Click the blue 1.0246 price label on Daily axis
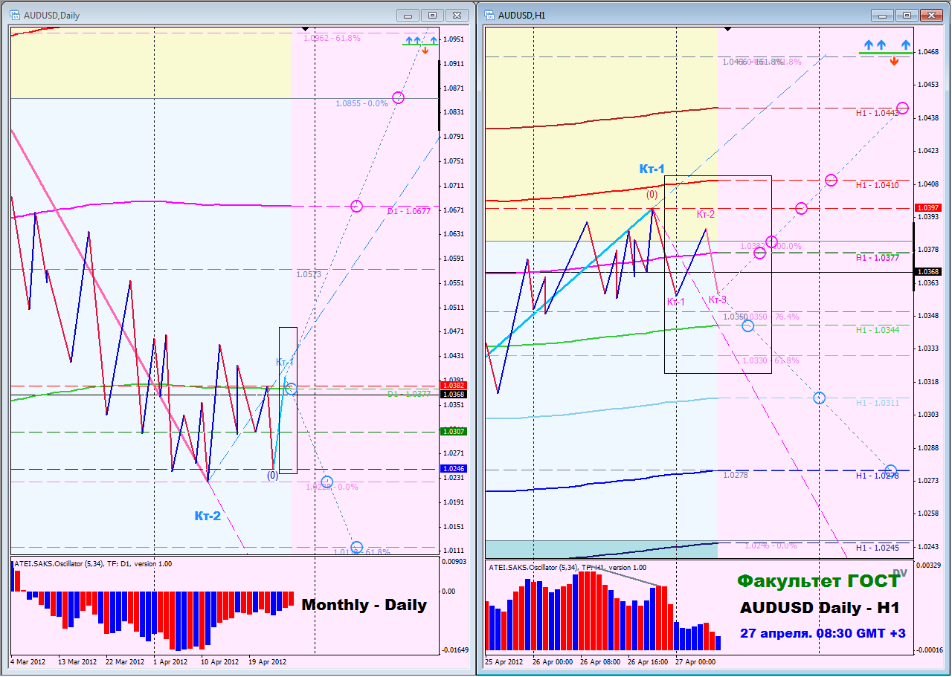The image size is (952, 677). pos(454,468)
